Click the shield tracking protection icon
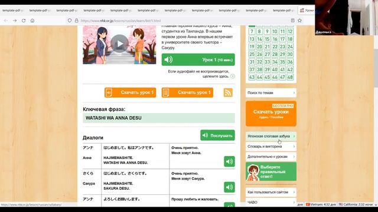This screenshot has width=378, height=212. 70,21
